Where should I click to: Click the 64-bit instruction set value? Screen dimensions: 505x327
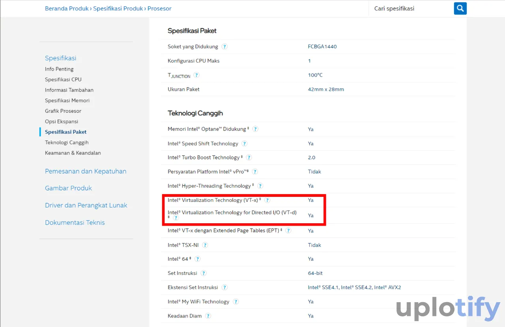point(315,273)
